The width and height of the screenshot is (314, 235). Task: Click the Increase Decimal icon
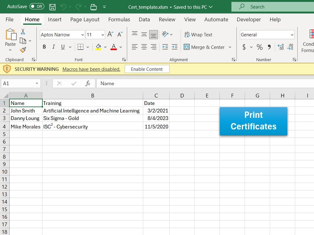280,47
